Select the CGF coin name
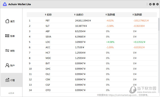Viewport: 160px width, 97px height. (48, 85)
